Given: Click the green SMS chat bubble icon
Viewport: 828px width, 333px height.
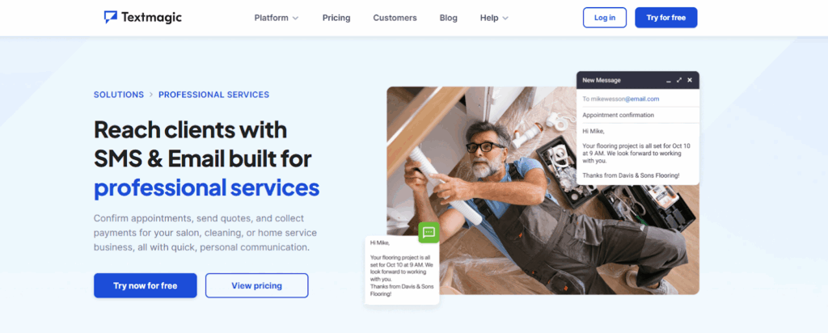Looking at the screenshot, I should pos(429,232).
